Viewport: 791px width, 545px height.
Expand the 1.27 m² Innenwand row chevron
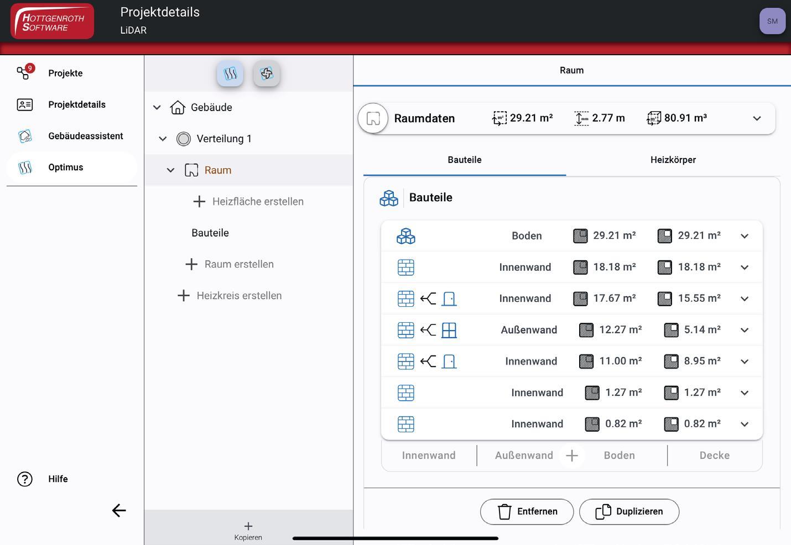(745, 393)
